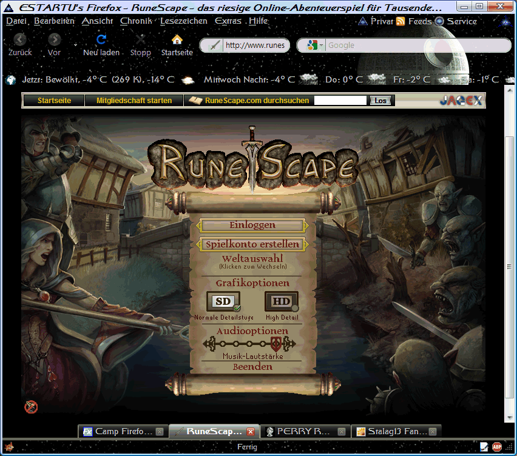Viewport: 517px width, 456px height.
Task: Open the Ansicht menu
Action: click(97, 21)
